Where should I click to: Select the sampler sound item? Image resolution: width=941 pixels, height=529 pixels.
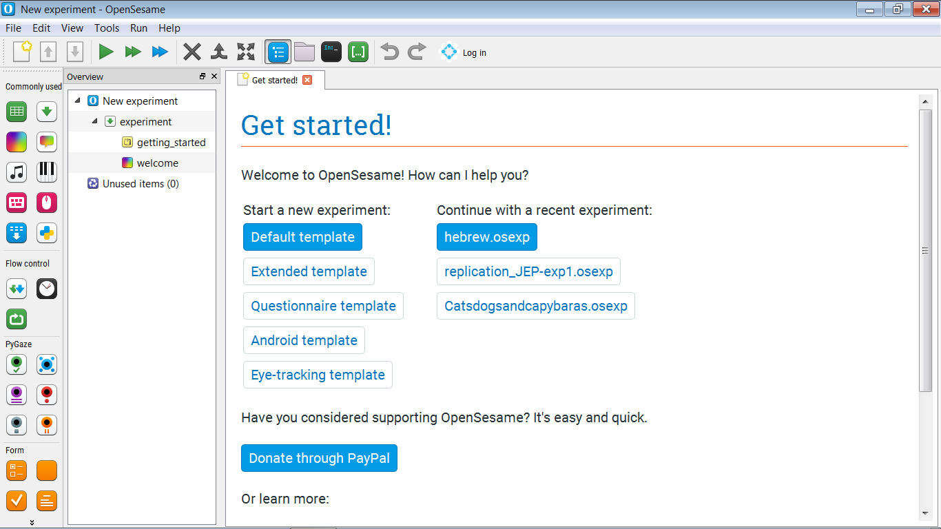(x=16, y=172)
